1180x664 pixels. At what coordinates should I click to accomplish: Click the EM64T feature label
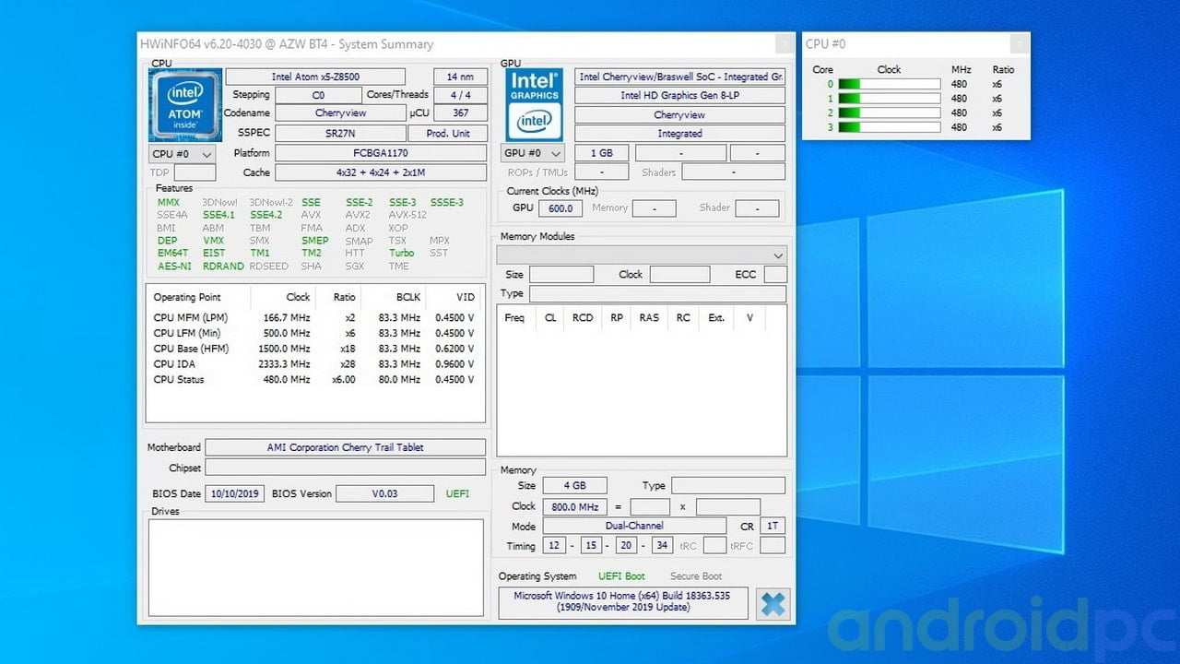[172, 253]
